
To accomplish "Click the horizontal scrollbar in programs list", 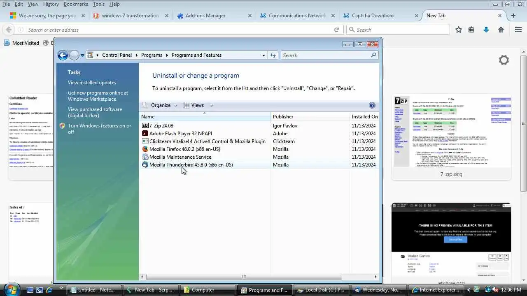I will tap(244, 277).
